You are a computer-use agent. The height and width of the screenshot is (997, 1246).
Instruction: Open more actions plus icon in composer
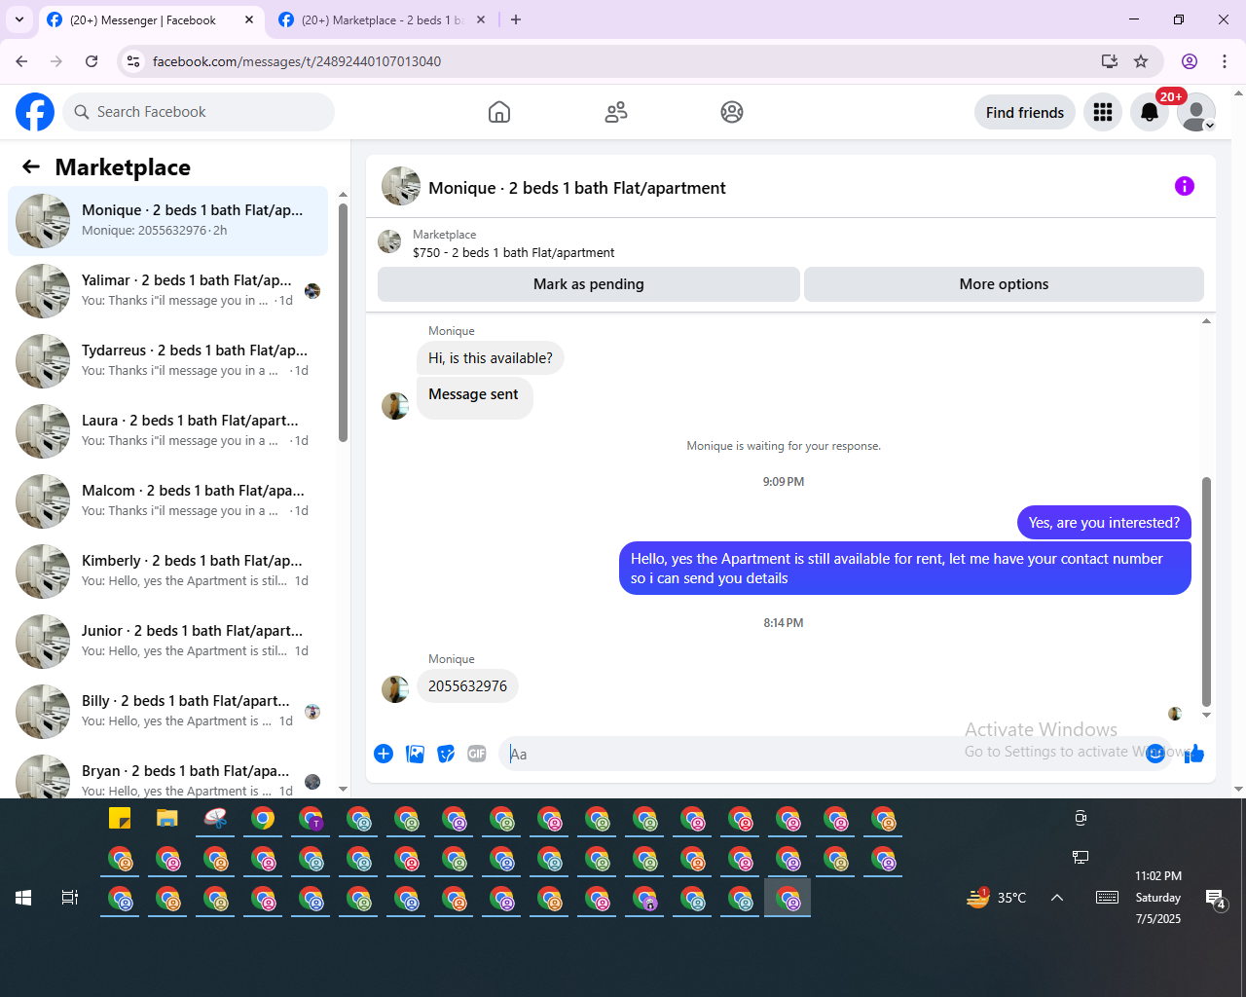pyautogui.click(x=384, y=754)
